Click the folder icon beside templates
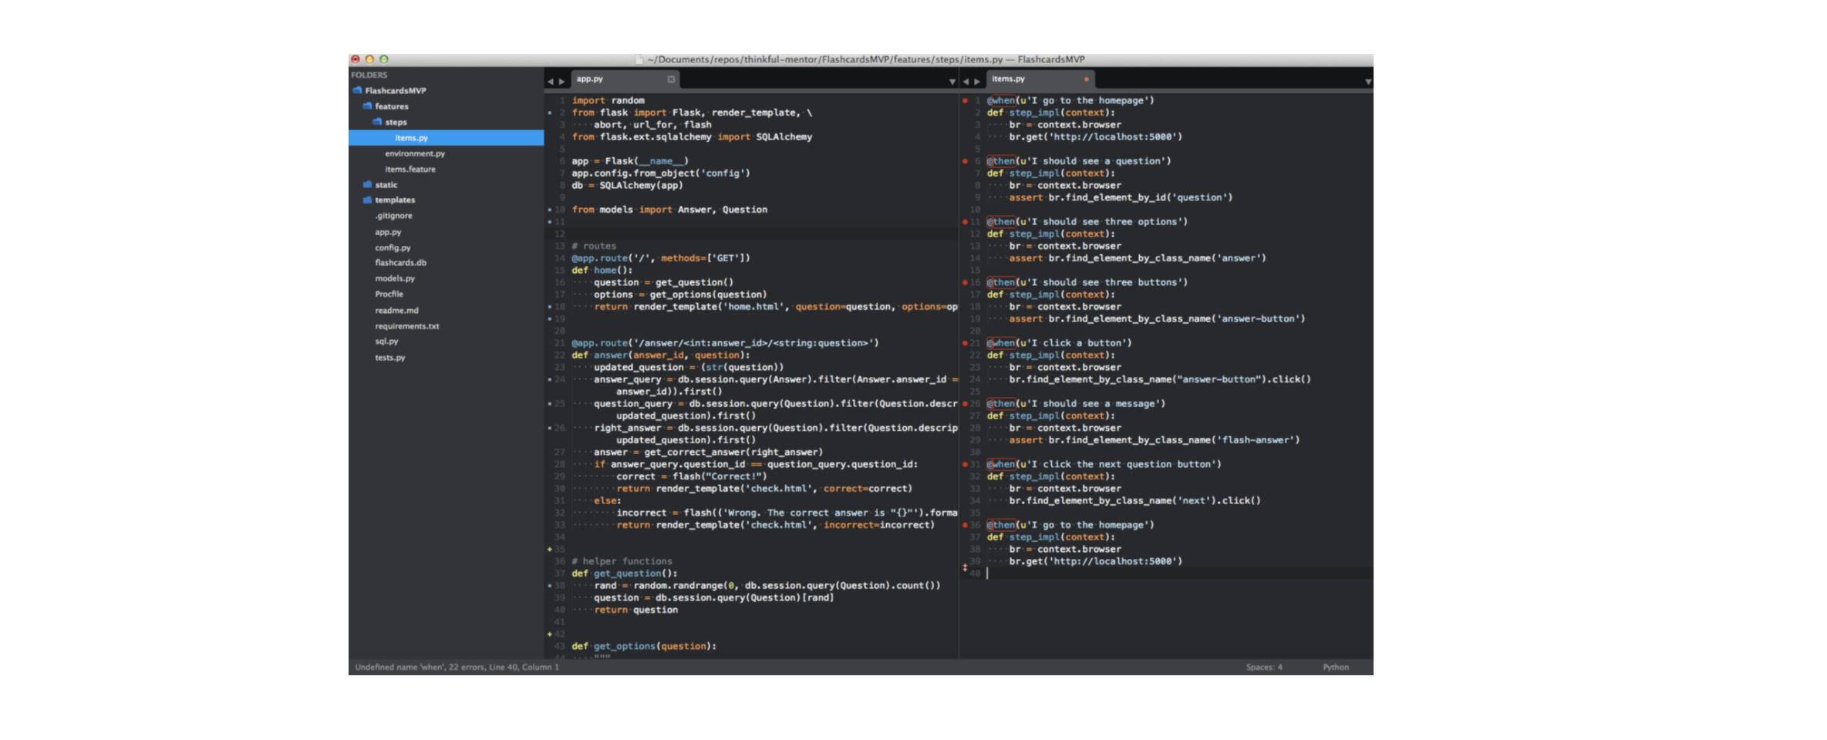Viewport: 1827px width, 740px height. click(x=368, y=200)
